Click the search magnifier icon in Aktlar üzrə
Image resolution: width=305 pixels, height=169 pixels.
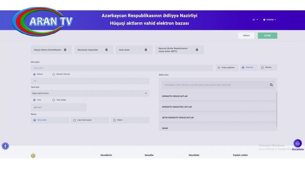(x=271, y=85)
